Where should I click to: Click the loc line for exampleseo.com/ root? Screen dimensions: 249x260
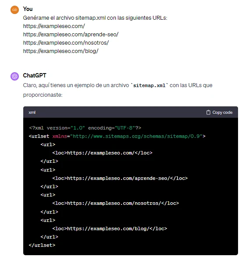click(102, 153)
